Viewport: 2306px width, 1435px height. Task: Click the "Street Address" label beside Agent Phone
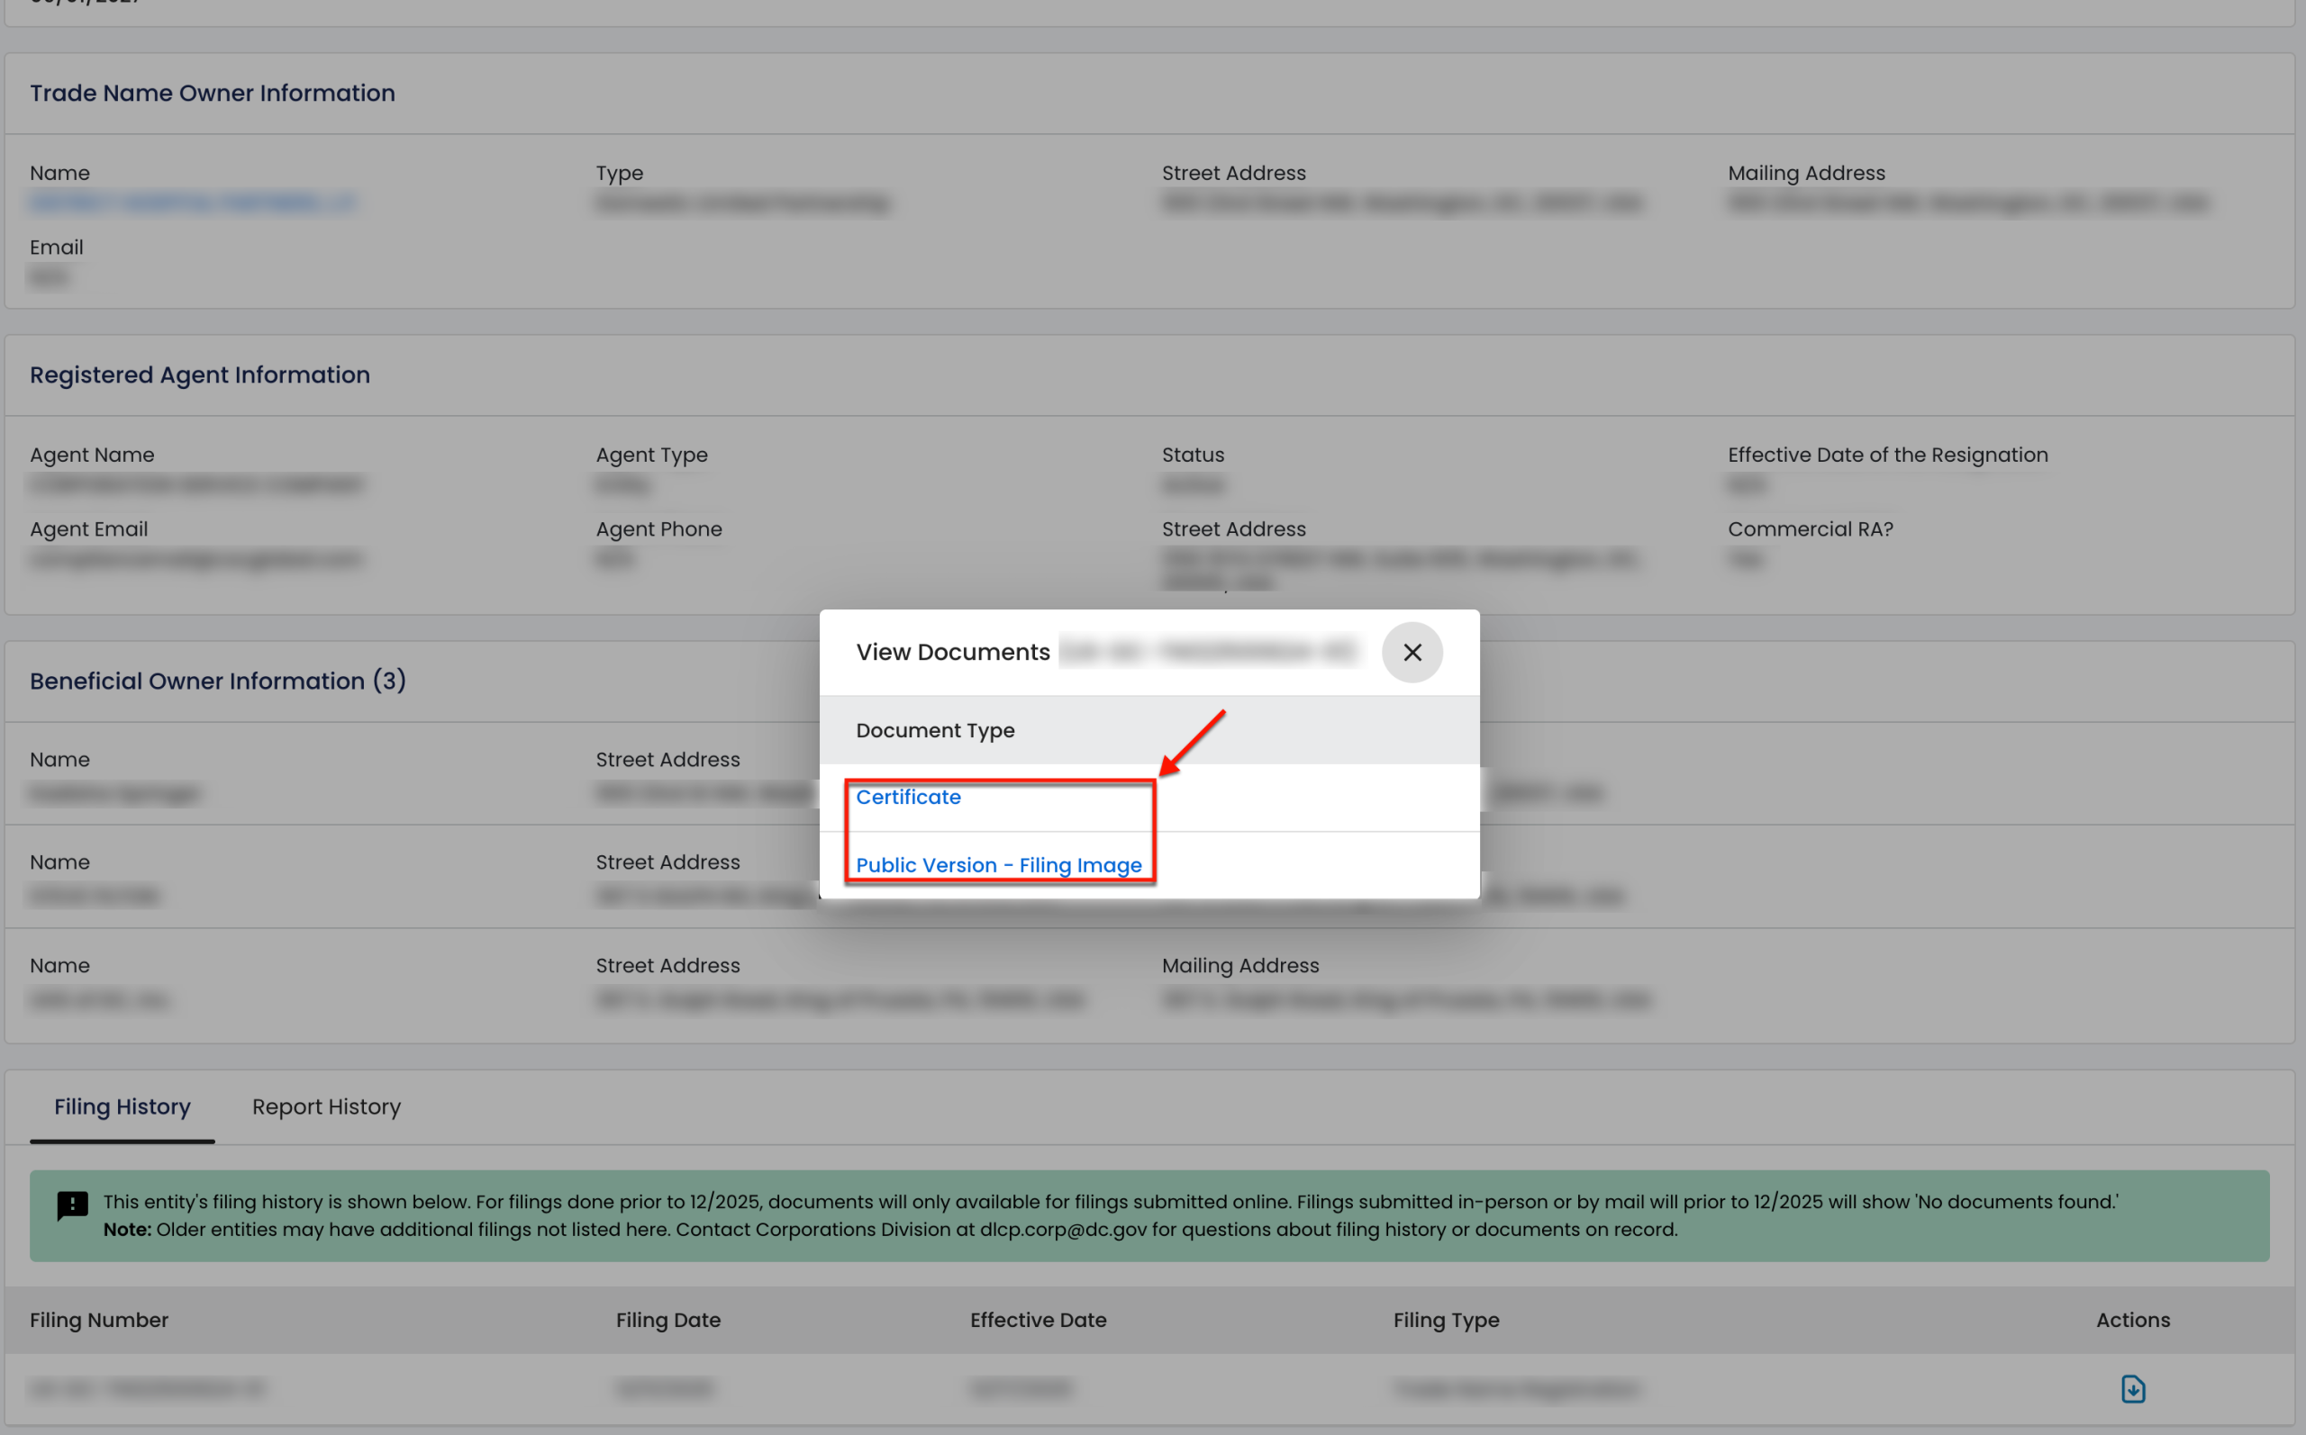tap(1234, 528)
